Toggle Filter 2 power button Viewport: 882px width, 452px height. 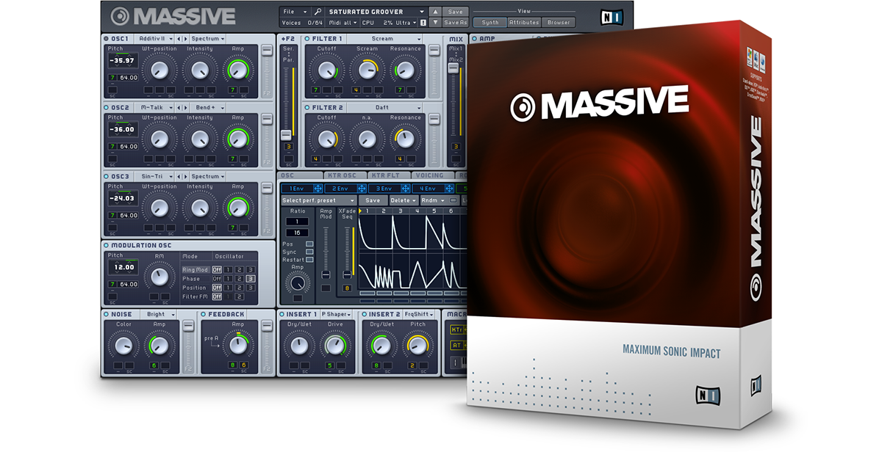[307, 107]
